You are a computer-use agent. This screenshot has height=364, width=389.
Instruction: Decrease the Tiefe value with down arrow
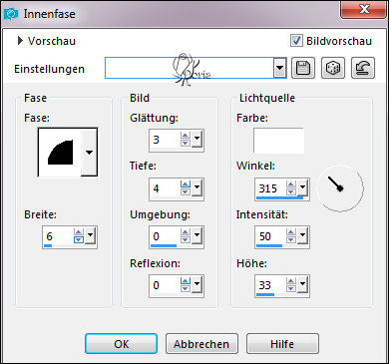(186, 192)
